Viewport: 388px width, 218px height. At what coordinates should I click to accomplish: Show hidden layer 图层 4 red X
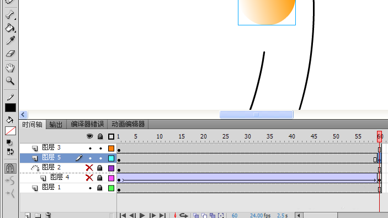point(89,178)
